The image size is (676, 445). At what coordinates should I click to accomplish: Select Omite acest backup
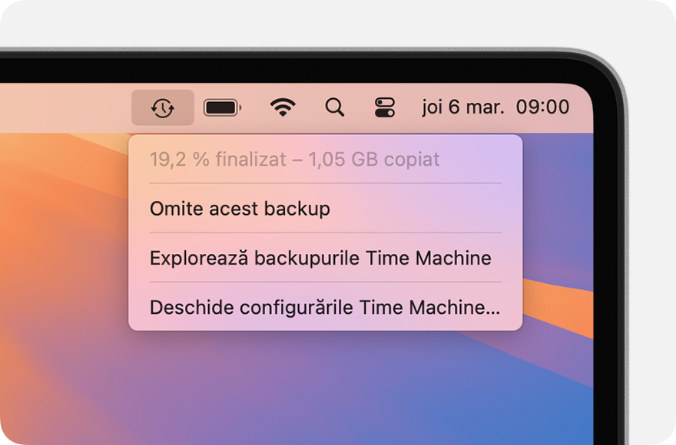click(240, 209)
